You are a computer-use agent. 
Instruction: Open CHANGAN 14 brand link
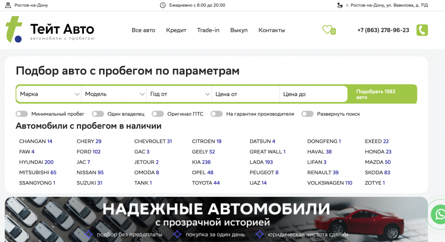coord(36,141)
